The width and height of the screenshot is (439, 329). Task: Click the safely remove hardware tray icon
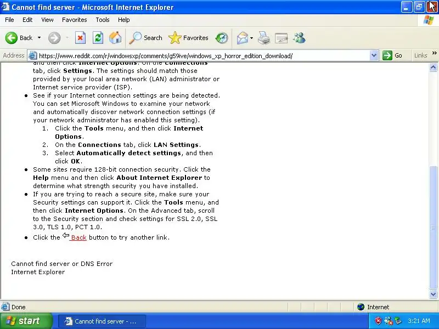coord(398,321)
